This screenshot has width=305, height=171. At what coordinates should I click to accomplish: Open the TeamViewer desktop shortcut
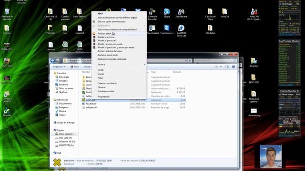pyautogui.click(x=167, y=29)
